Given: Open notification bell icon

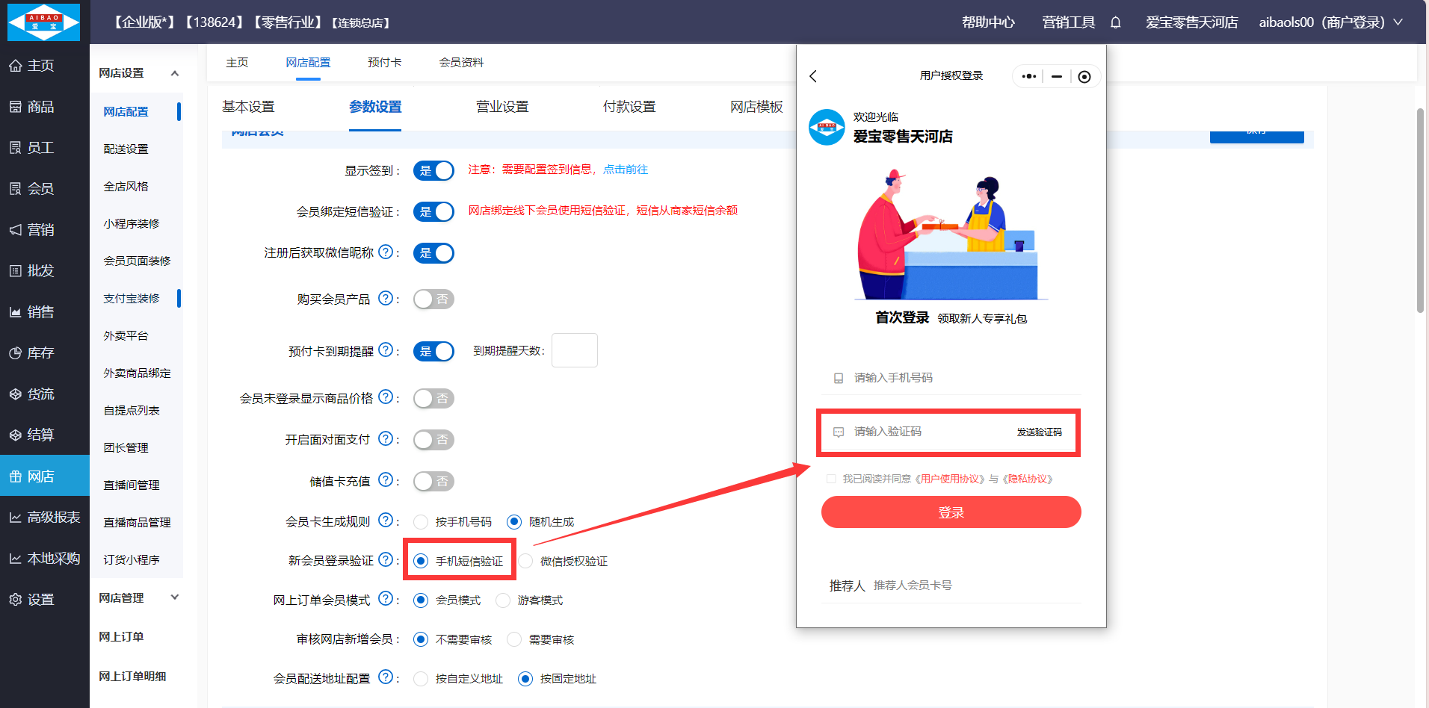Looking at the screenshot, I should click(1115, 22).
